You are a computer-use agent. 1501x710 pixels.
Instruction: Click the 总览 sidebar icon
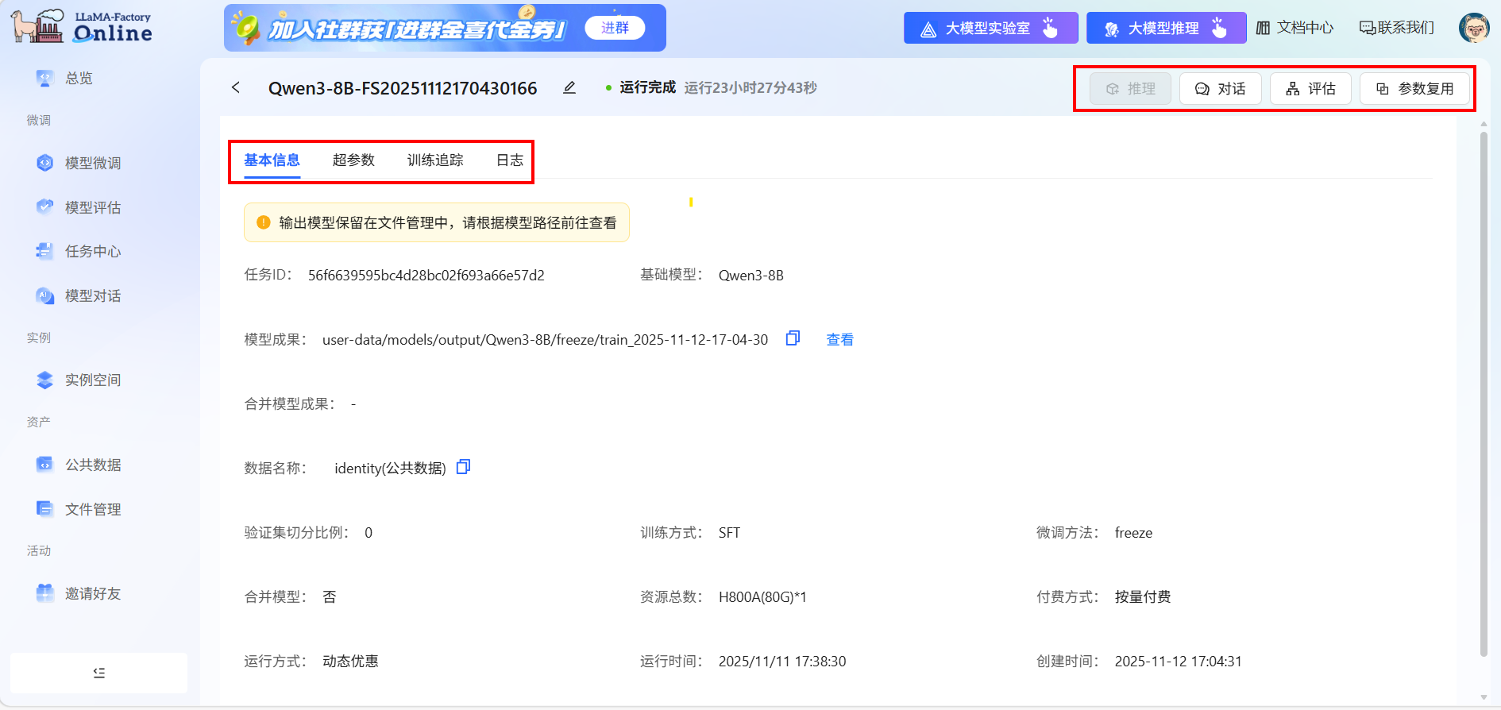pyautogui.click(x=44, y=78)
